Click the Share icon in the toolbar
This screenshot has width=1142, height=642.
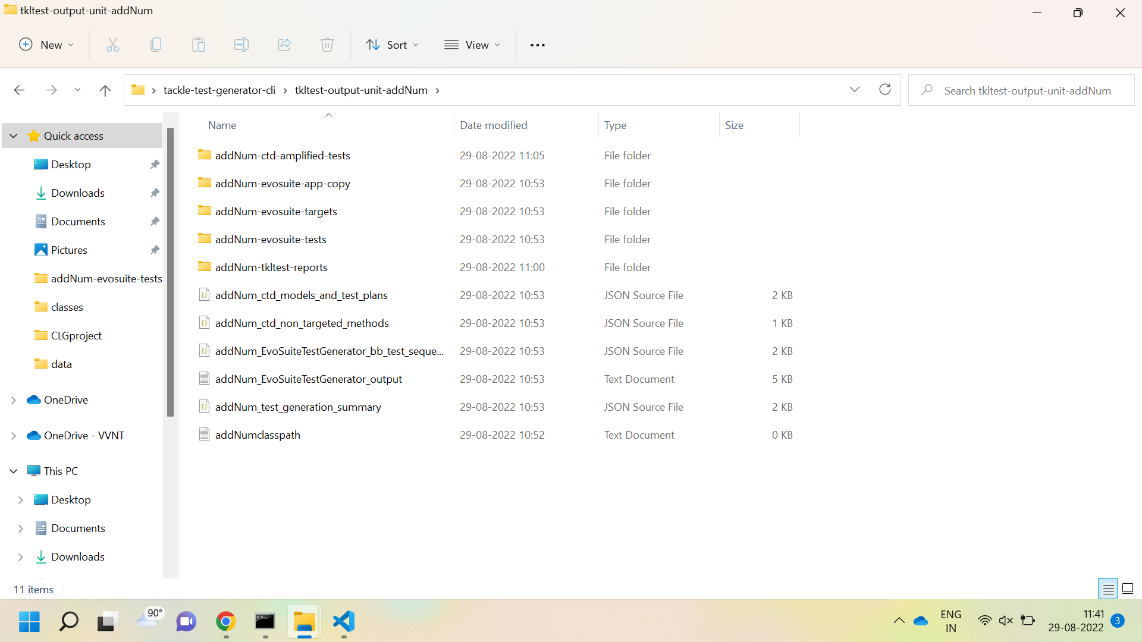[x=284, y=45]
